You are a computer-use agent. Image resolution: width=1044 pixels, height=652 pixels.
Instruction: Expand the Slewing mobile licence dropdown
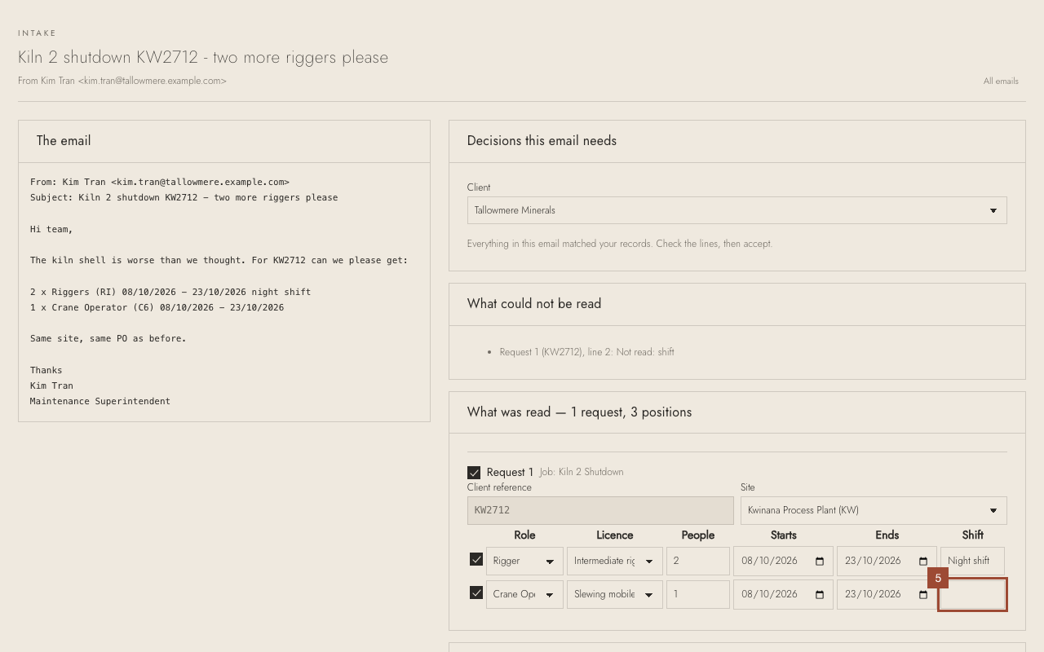[614, 594]
